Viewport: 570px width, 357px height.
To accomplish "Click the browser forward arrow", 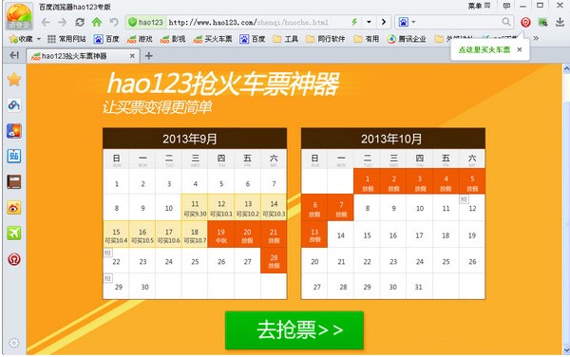I will pyautogui.click(x=63, y=22).
